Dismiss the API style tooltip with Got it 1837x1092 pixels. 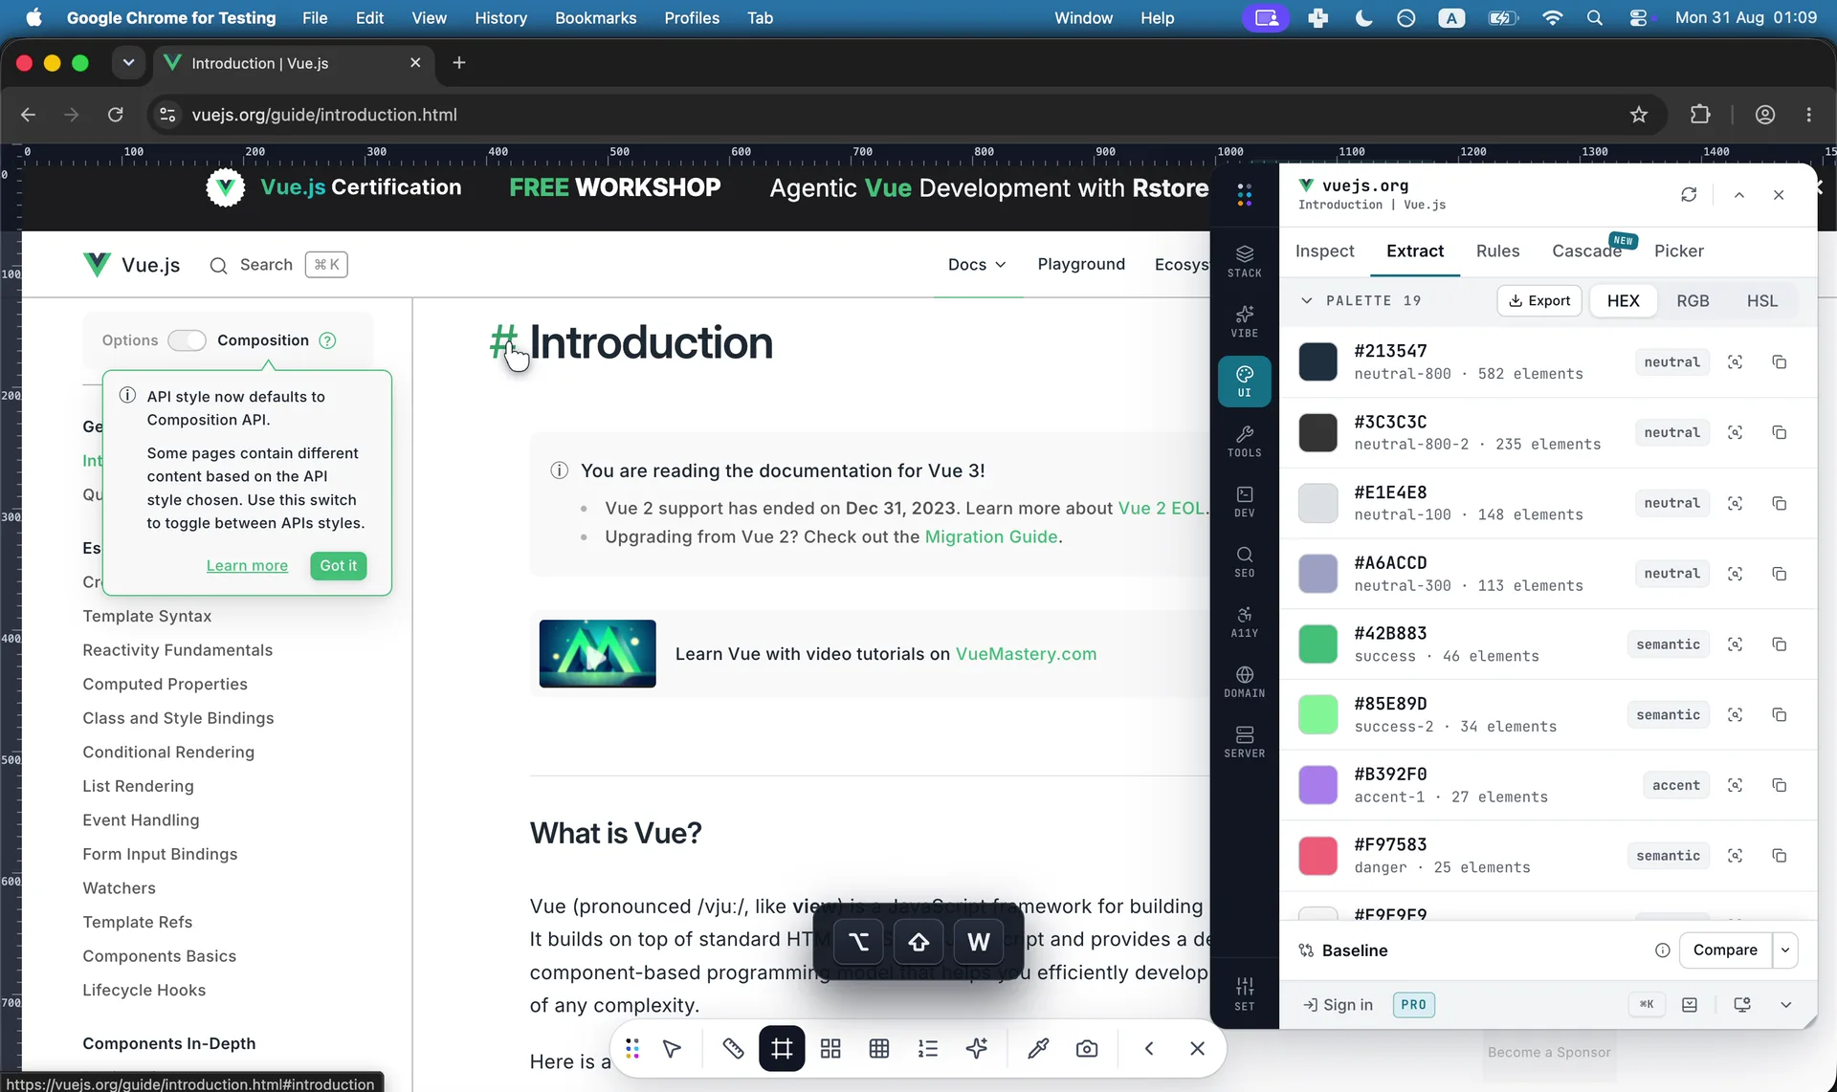[338, 566]
